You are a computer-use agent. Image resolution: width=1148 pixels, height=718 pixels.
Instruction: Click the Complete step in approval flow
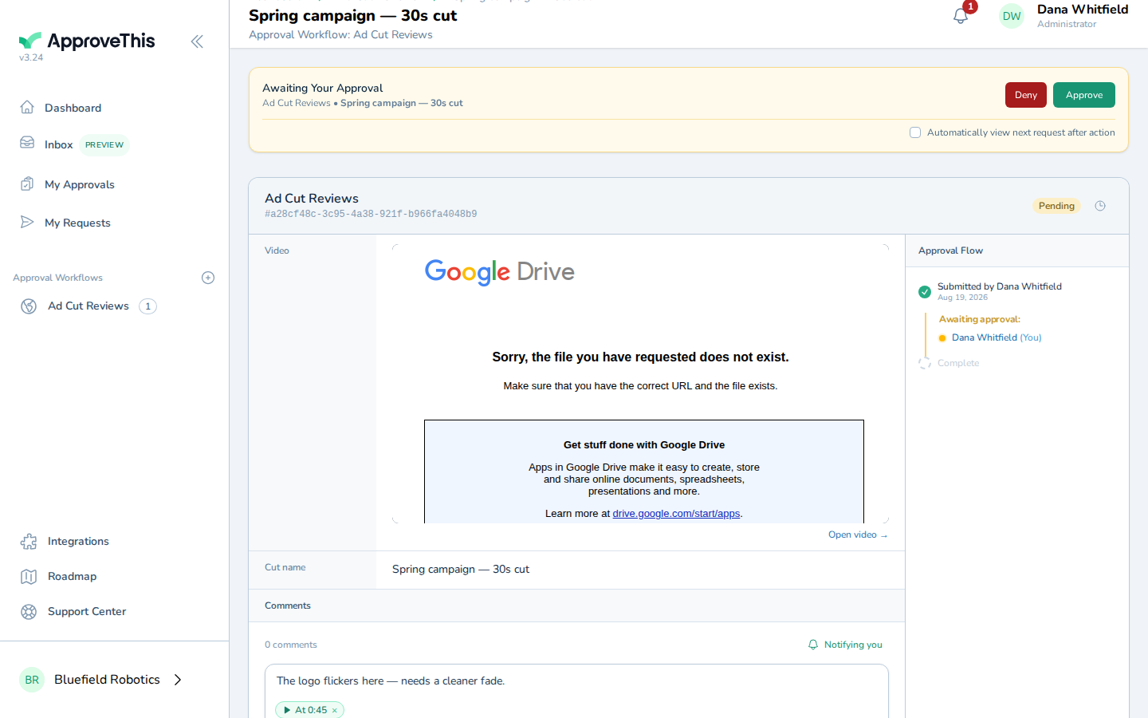pyautogui.click(x=958, y=363)
